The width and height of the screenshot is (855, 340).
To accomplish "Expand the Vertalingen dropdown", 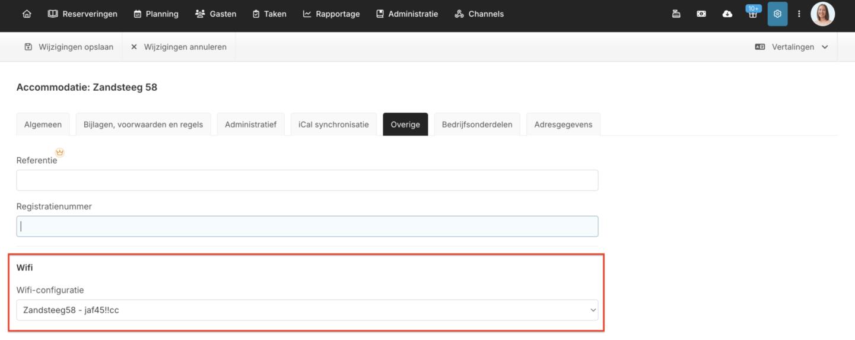I will coord(792,47).
